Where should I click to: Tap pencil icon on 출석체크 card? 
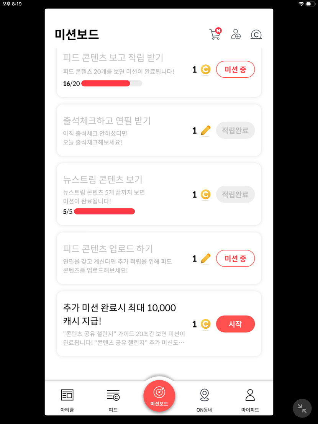206,131
